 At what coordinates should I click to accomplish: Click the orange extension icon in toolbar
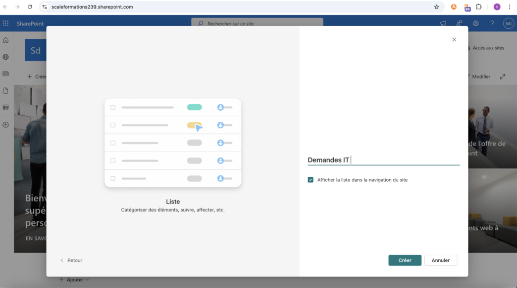click(454, 7)
